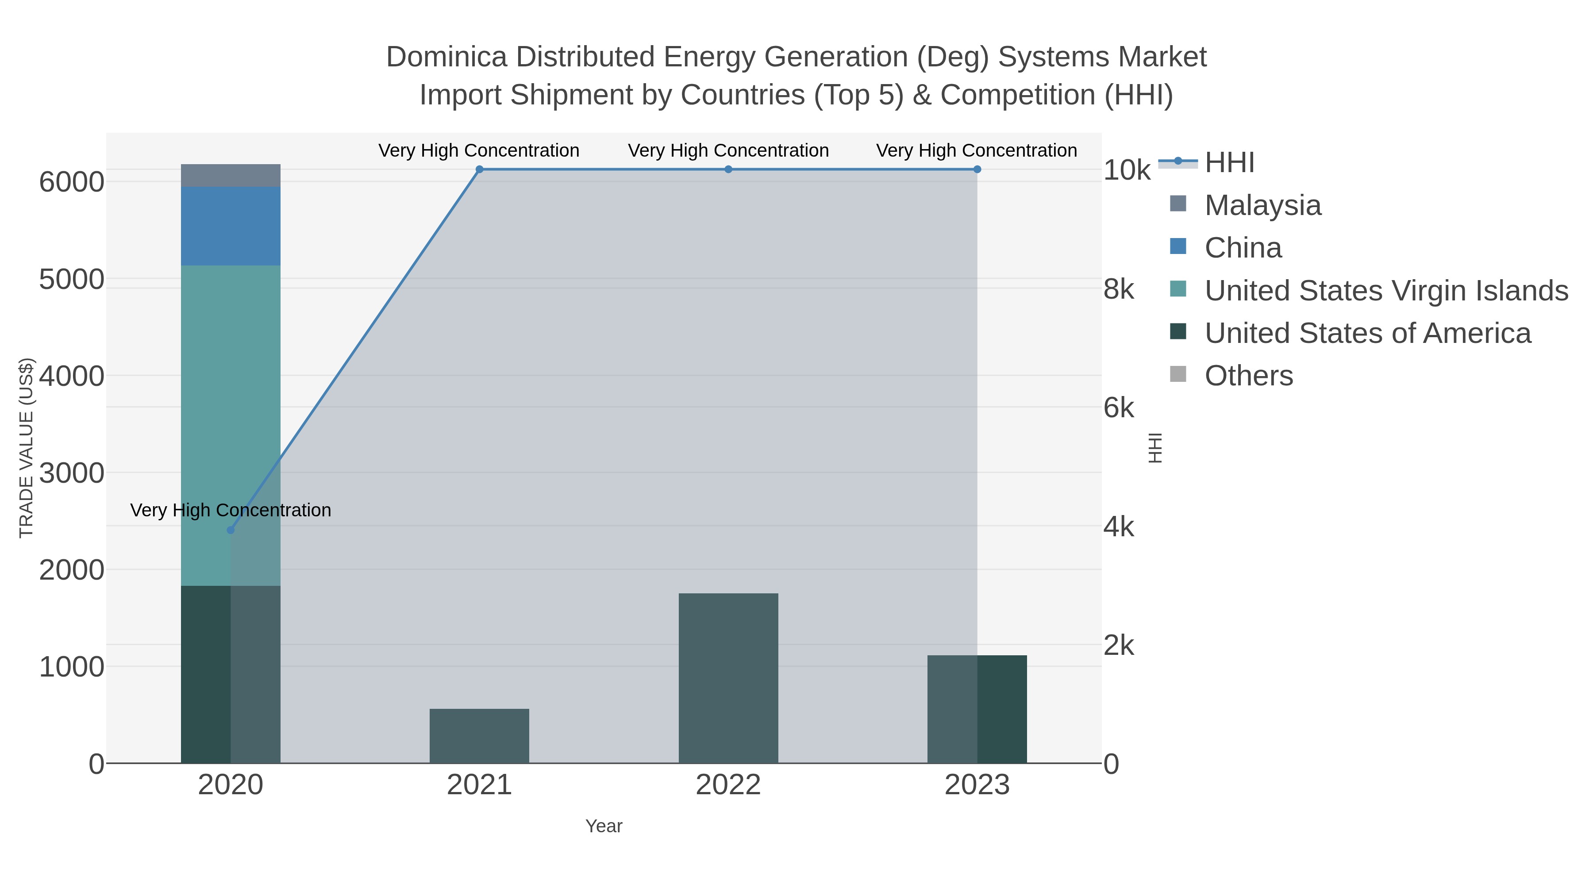Click the Malaysia bar segment in 2020
Image resolution: width=1593 pixels, height=896 pixels.
point(231,176)
